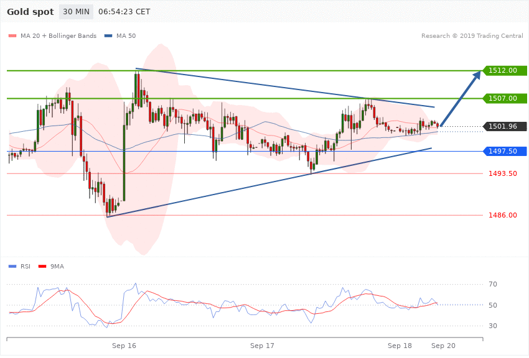Screen dimensions: 529x358
Task: Click the Sep 16 date axis label
Action: click(x=124, y=346)
